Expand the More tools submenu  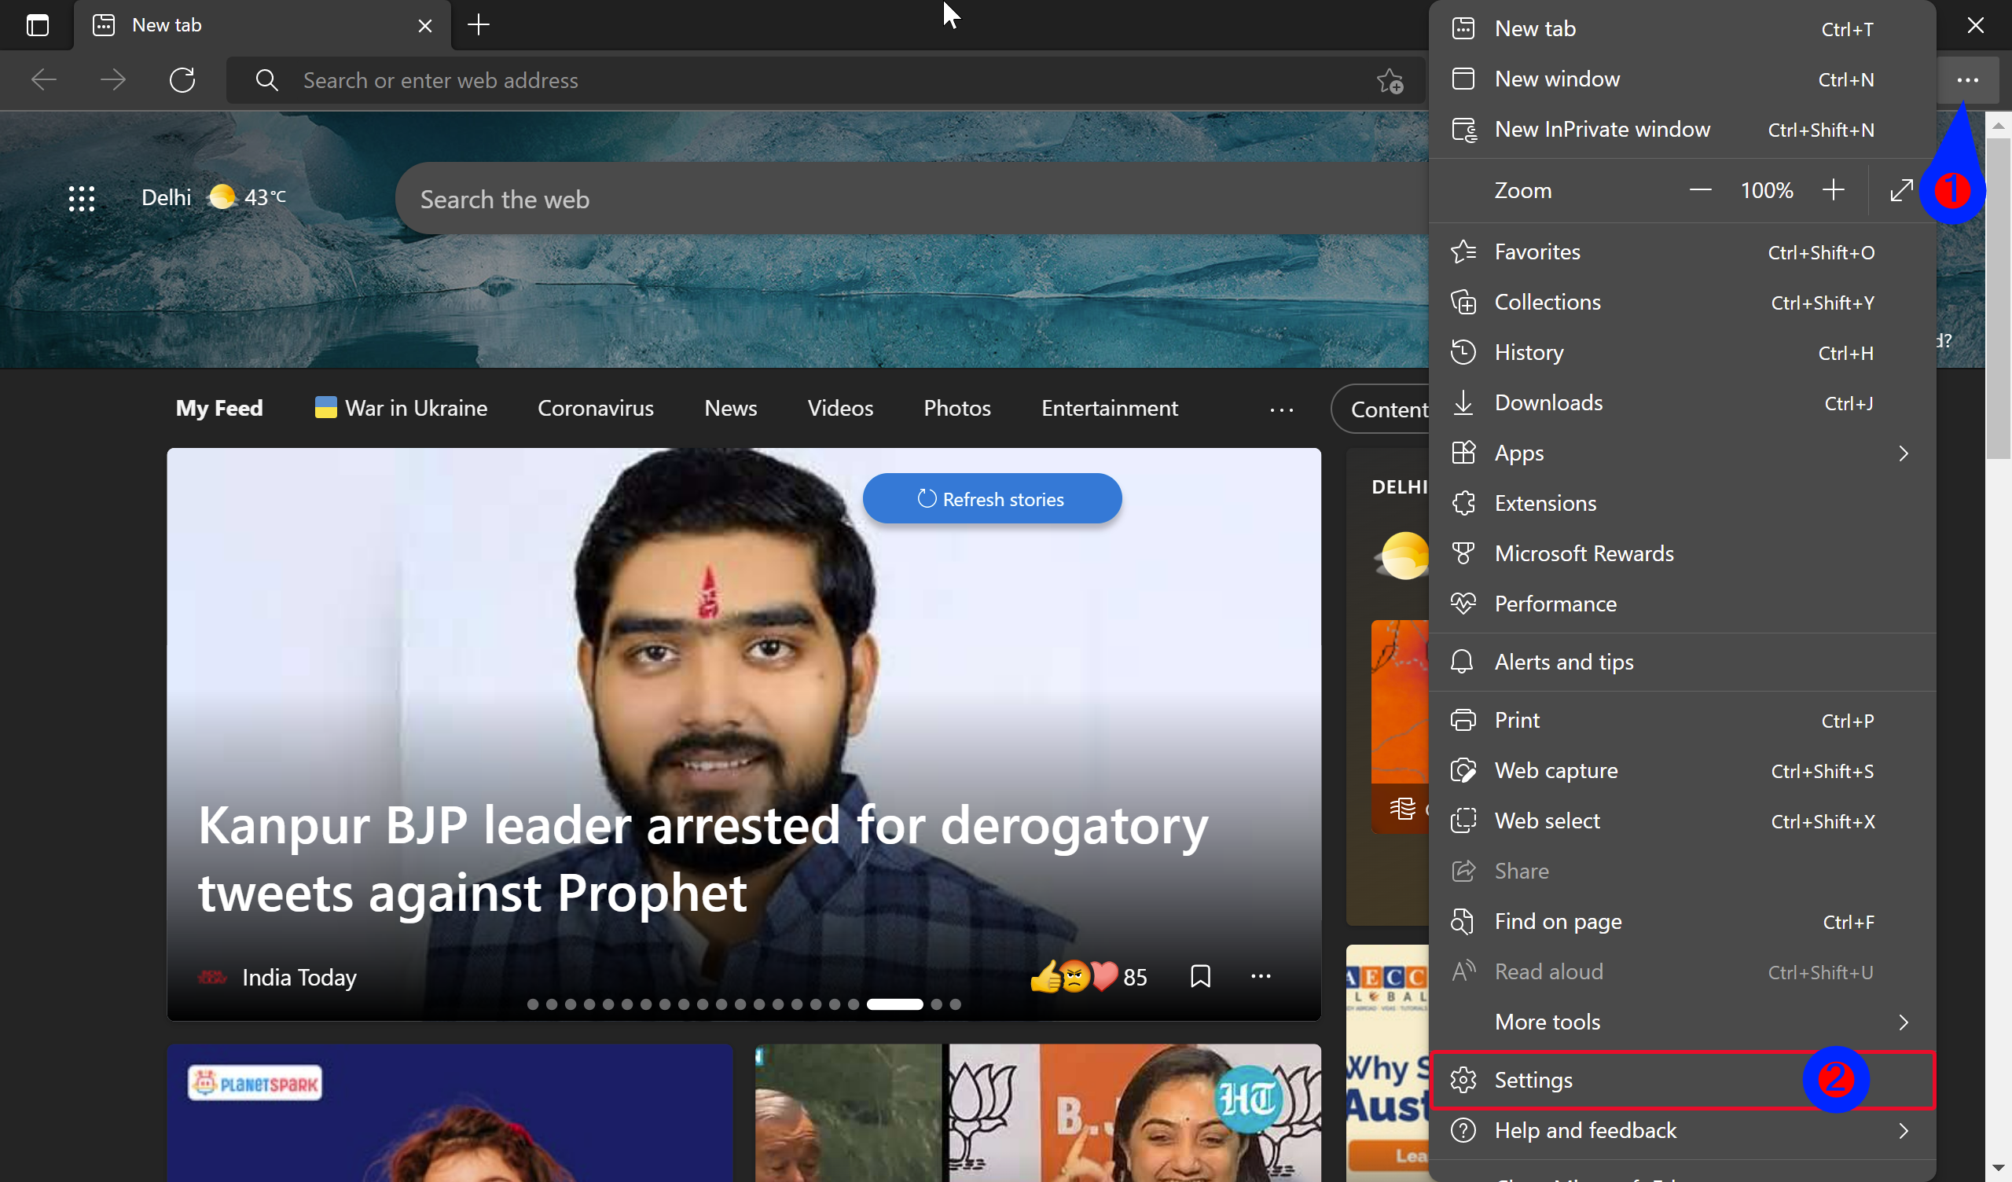[x=1681, y=1022]
